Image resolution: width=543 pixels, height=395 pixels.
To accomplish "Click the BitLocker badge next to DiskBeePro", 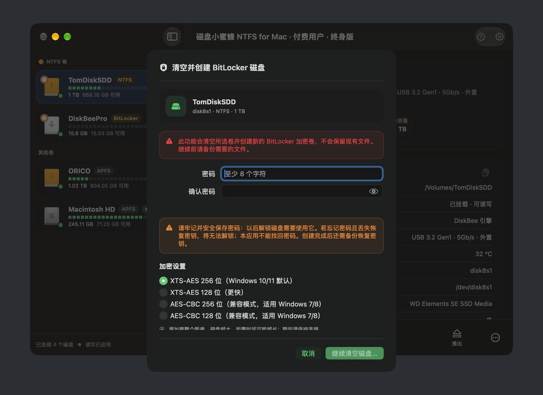I will 126,118.
